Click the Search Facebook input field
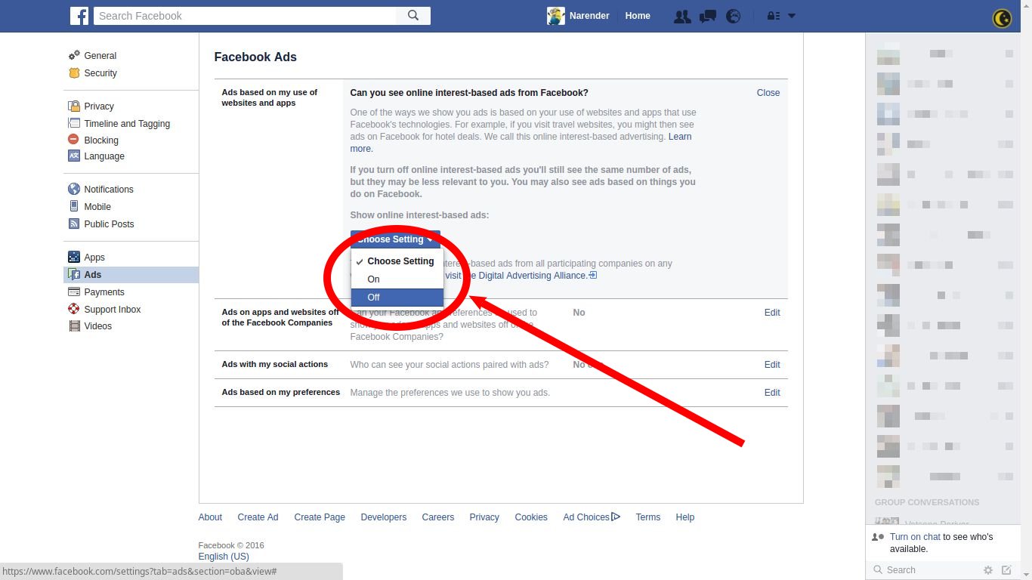Viewport: 1032px width, 580px height. [x=246, y=16]
